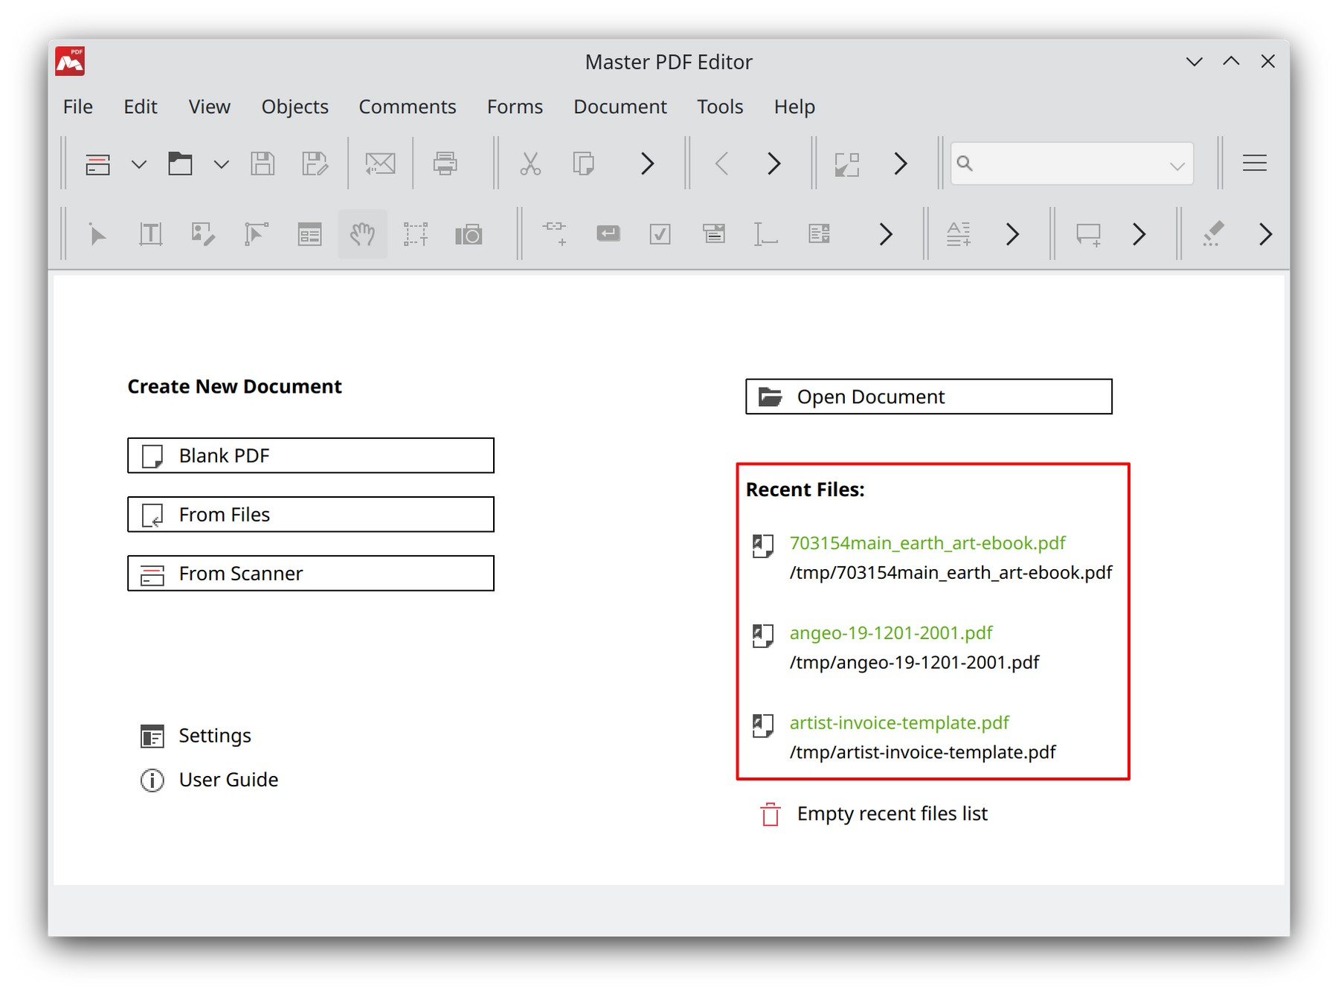Toggle the Hand tool
1338x994 pixels.
(363, 235)
